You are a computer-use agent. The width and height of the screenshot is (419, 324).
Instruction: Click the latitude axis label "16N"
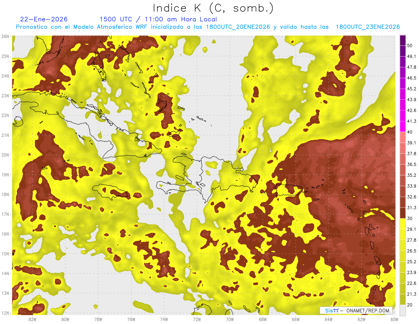pyautogui.click(x=5, y=234)
